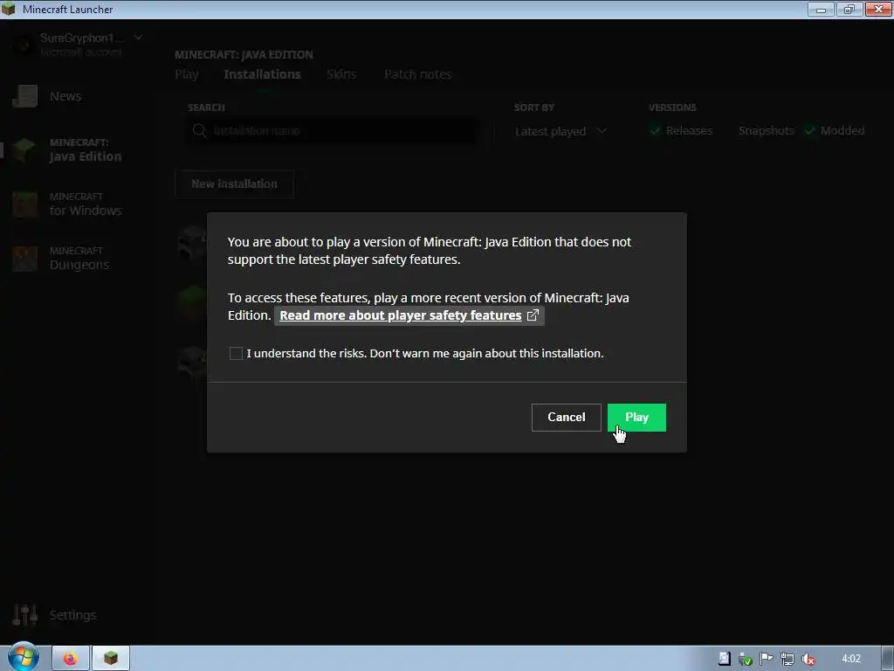Click the Settings label in sidebar

tap(72, 615)
